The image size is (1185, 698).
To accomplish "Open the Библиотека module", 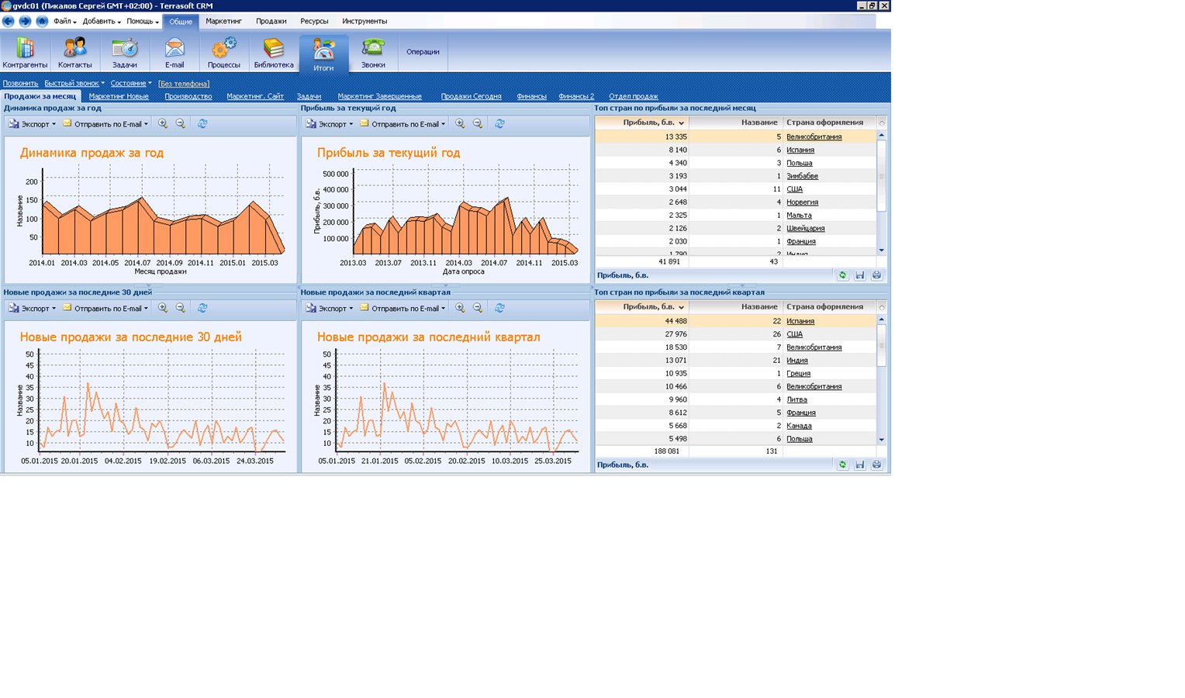I will point(273,53).
